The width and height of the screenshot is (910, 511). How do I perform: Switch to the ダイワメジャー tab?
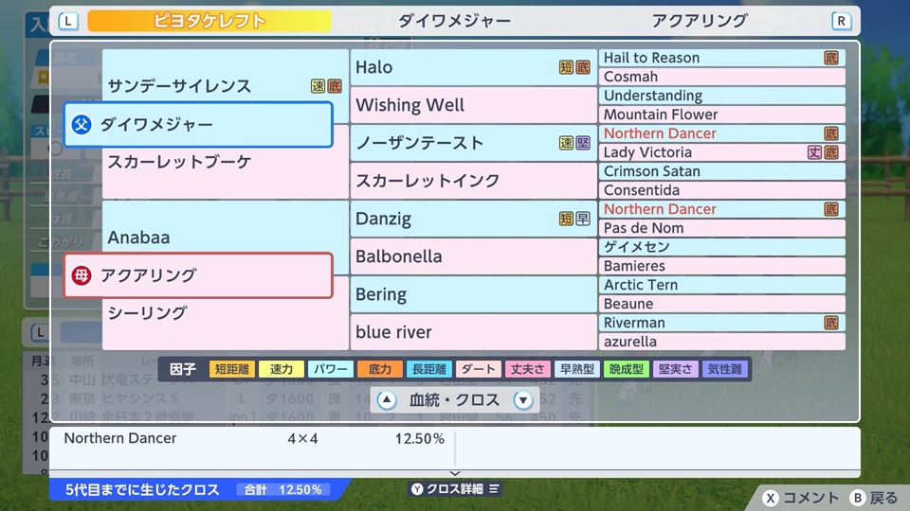[x=454, y=22]
